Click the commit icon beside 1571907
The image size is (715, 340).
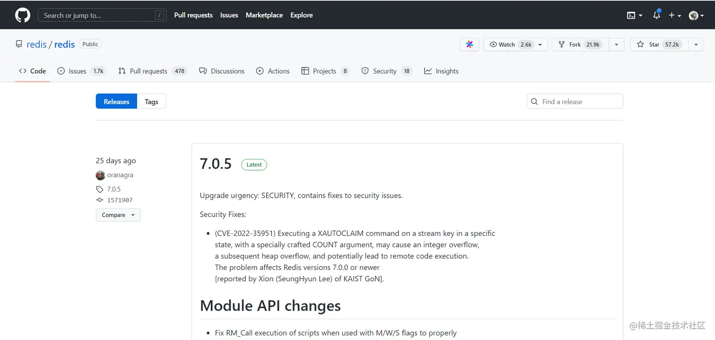(x=99, y=200)
